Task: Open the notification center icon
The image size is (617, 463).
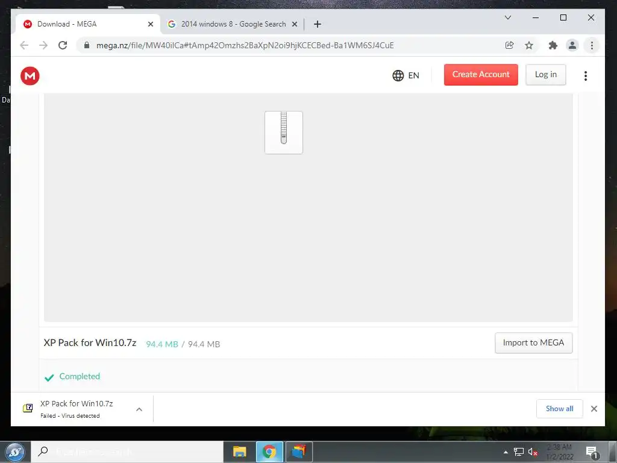Action: pos(592,452)
